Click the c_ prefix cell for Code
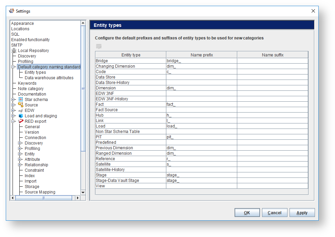Image resolution: width=335 pixels, height=237 pixels. (202, 72)
